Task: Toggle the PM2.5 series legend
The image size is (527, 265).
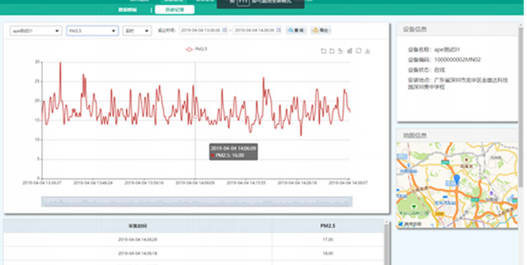Action: 196,49
